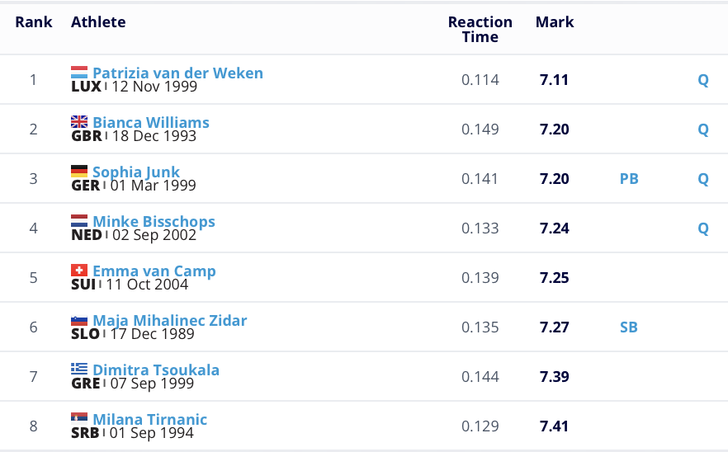
Task: Click the Greek flag icon
Action: [x=79, y=370]
